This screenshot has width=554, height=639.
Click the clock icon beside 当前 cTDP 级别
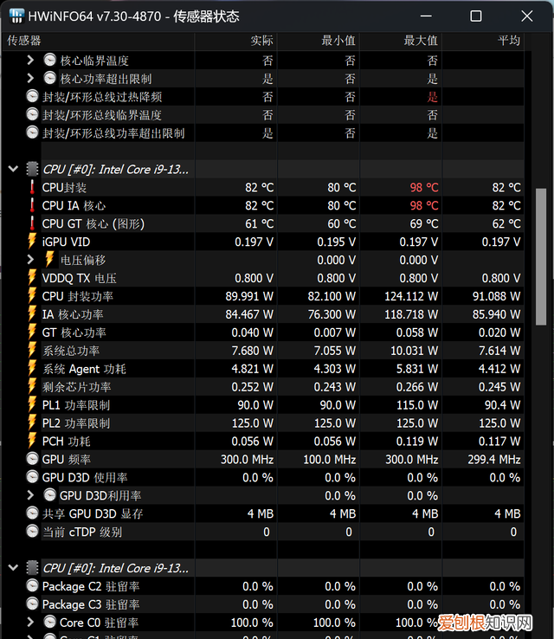coord(32,532)
